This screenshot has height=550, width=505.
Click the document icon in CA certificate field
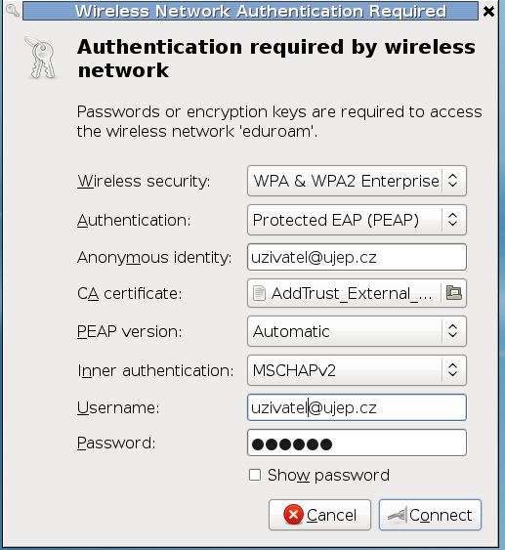(x=259, y=293)
